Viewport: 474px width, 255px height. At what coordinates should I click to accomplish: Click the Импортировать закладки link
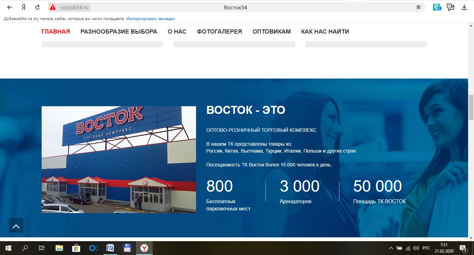coord(151,19)
